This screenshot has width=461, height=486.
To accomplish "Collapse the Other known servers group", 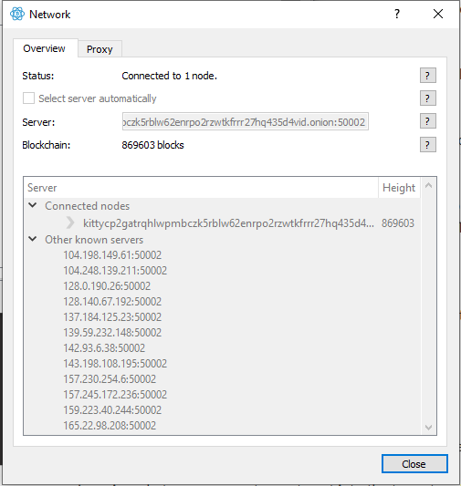I will pyautogui.click(x=33, y=239).
